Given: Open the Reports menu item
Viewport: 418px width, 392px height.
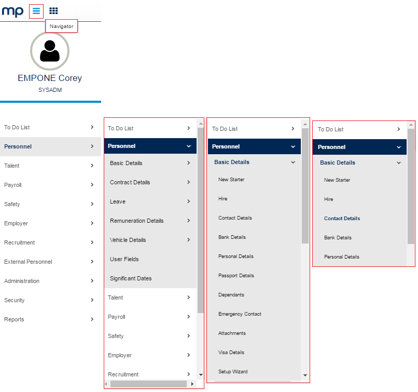Looking at the screenshot, I should tap(50, 319).
